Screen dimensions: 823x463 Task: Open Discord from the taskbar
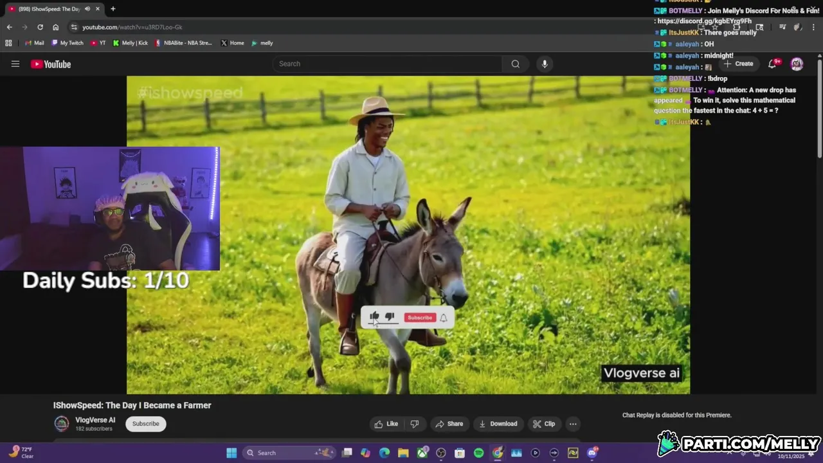click(x=592, y=453)
